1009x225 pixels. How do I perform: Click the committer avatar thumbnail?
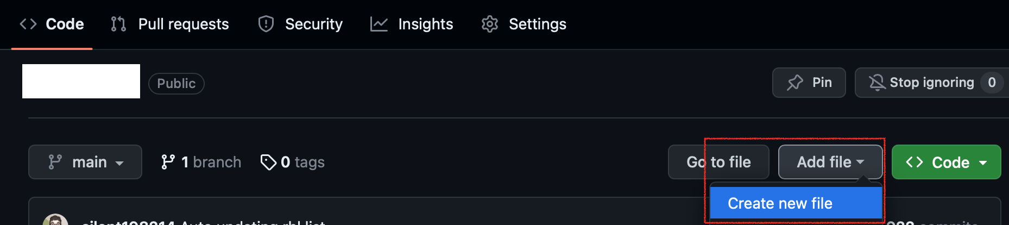(x=55, y=220)
